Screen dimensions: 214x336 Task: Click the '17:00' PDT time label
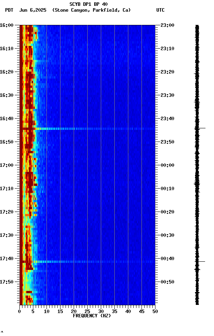[7, 165]
